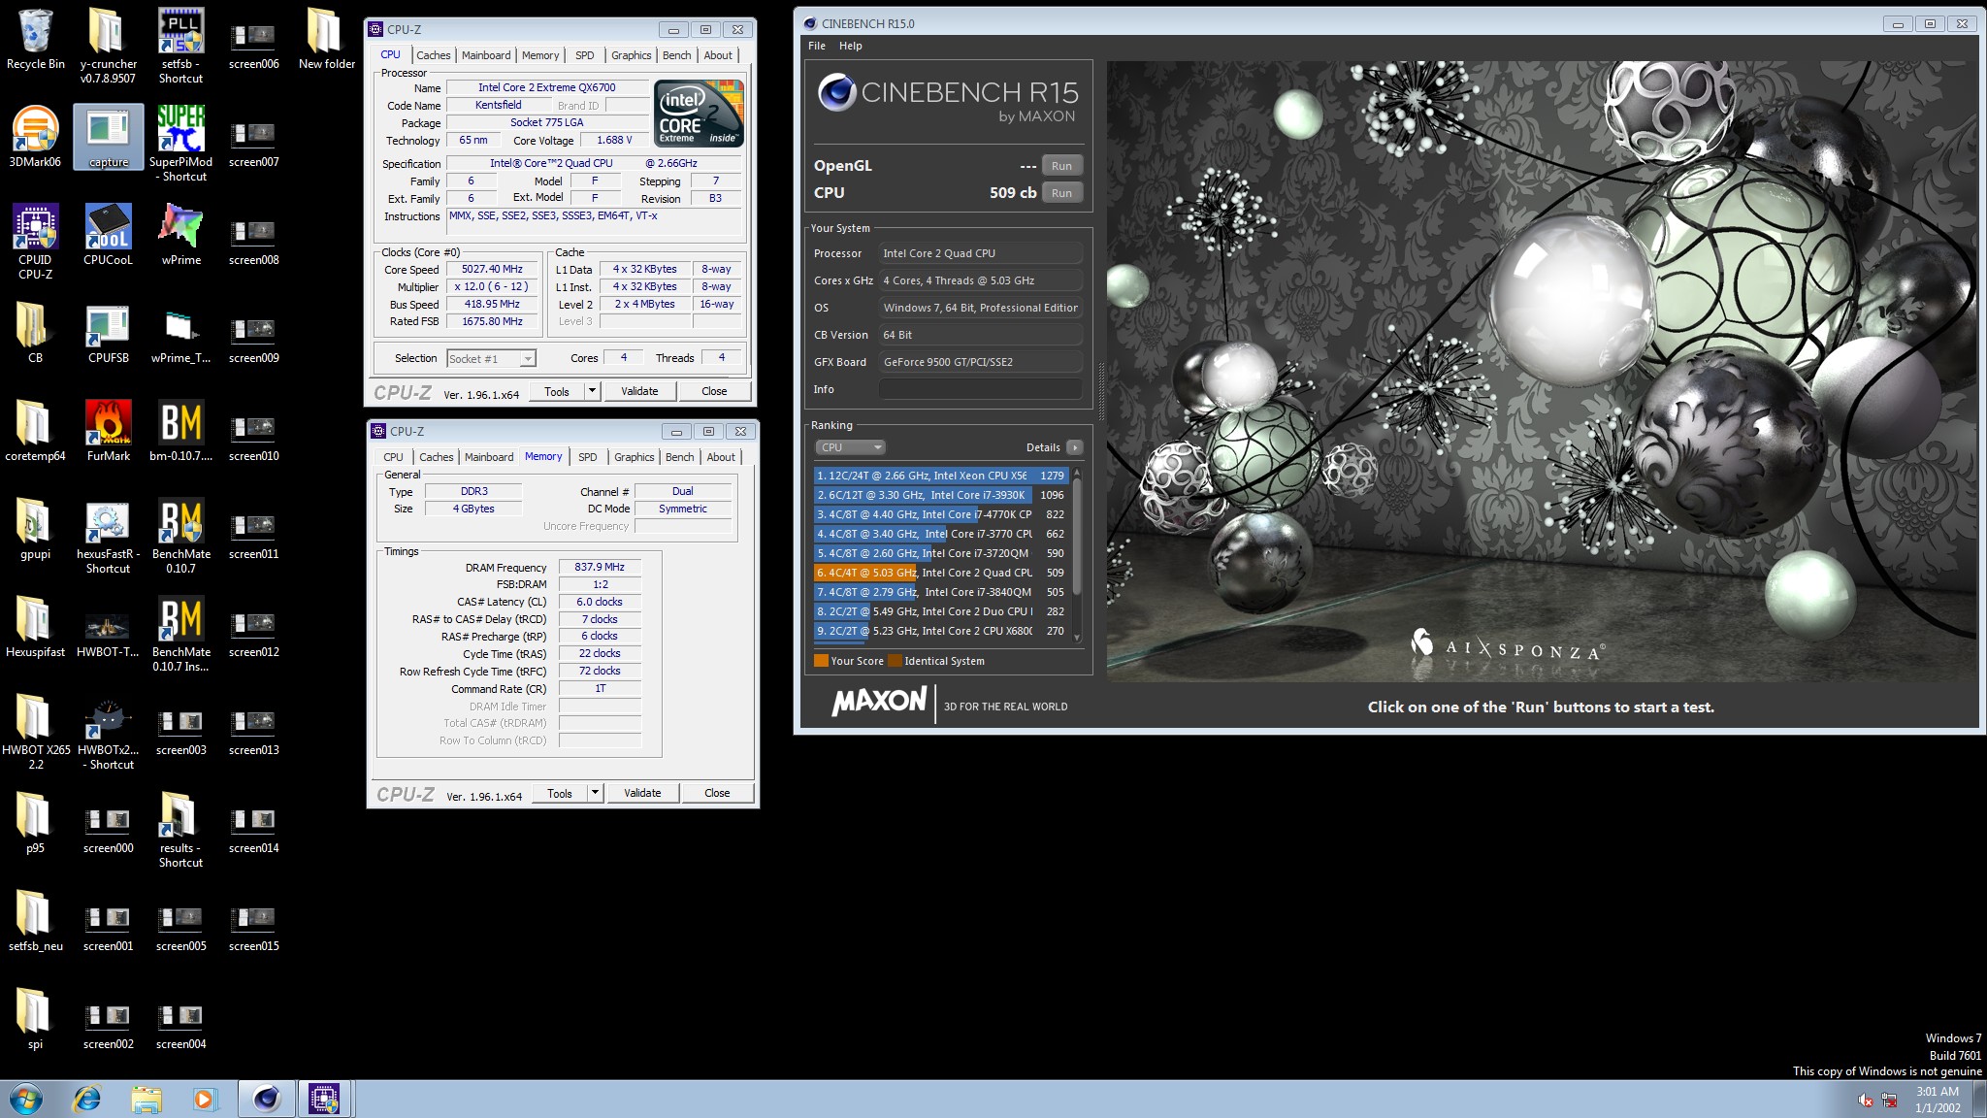Launch the hexusFastR shortcut
Image resolution: width=1987 pixels, height=1118 pixels.
point(108,537)
